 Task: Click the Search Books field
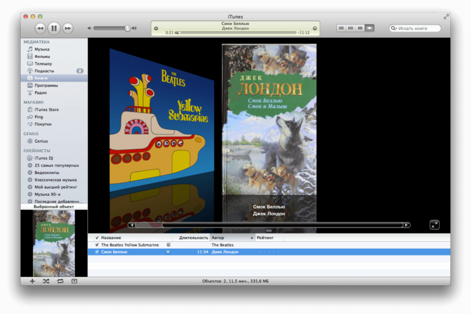(415, 28)
